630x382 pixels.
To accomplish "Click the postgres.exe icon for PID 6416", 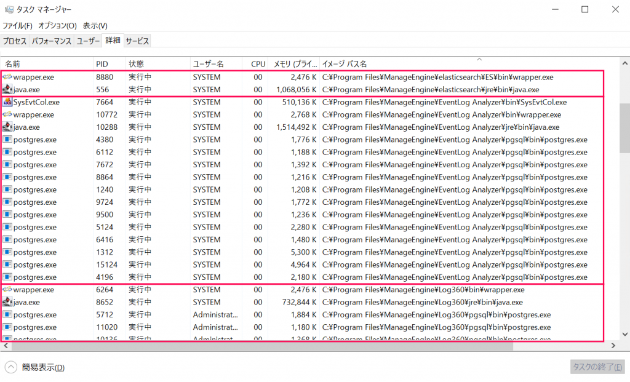I will point(7,239).
